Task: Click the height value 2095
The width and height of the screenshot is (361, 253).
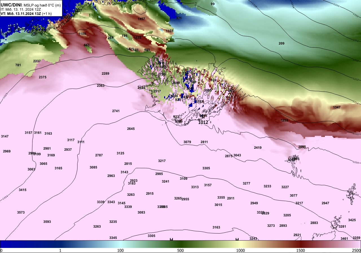Action: 302,147
